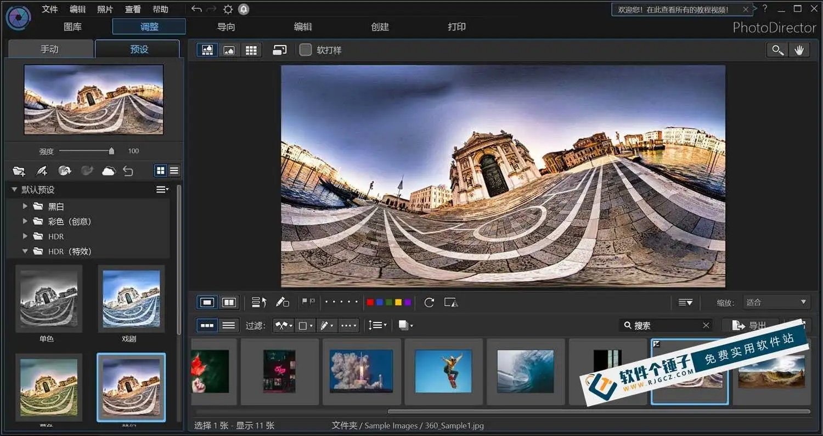Switch preset display to list view

[x=174, y=171]
